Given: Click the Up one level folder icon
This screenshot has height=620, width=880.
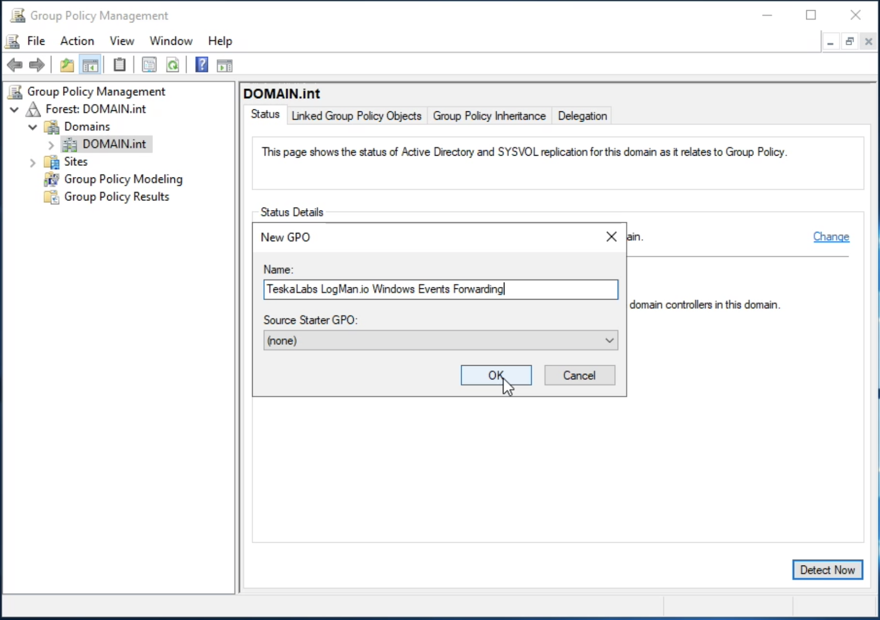Looking at the screenshot, I should point(67,65).
